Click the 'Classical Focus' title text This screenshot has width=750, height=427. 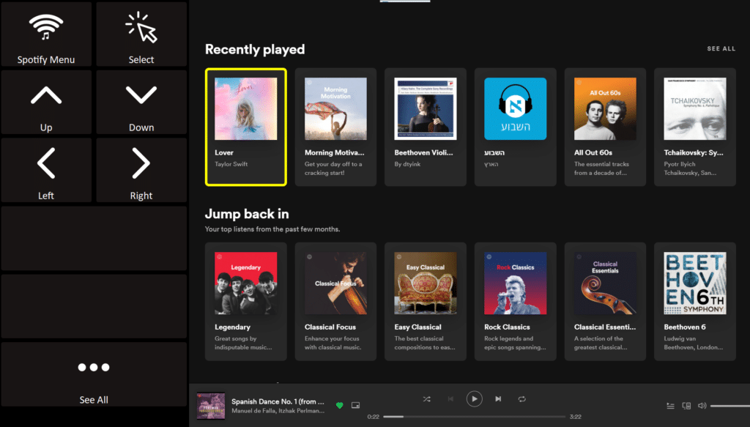click(x=330, y=327)
